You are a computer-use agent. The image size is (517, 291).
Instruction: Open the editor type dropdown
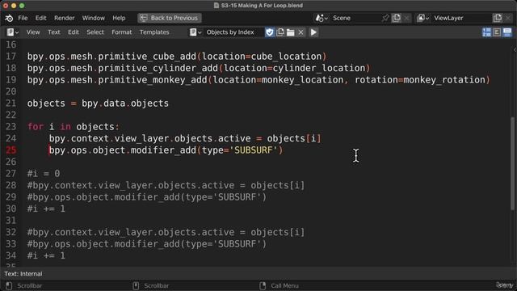[x=13, y=32]
